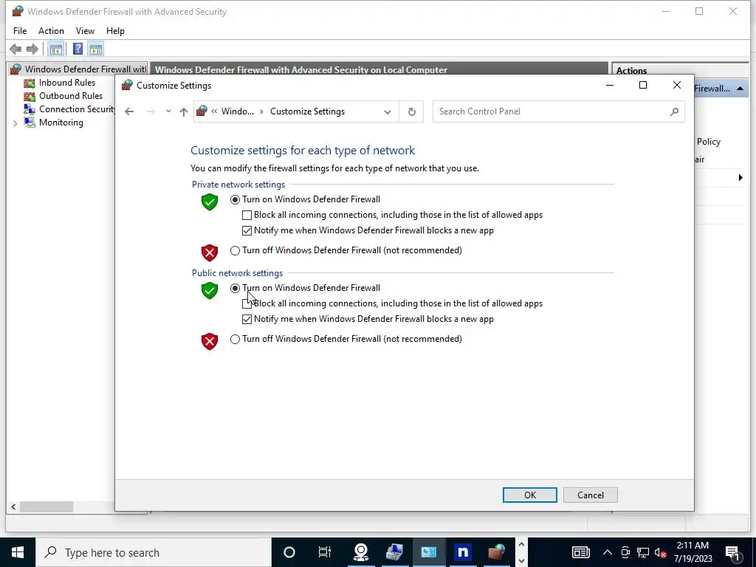
Task: Click the taskbar search box
Action: (x=154, y=552)
